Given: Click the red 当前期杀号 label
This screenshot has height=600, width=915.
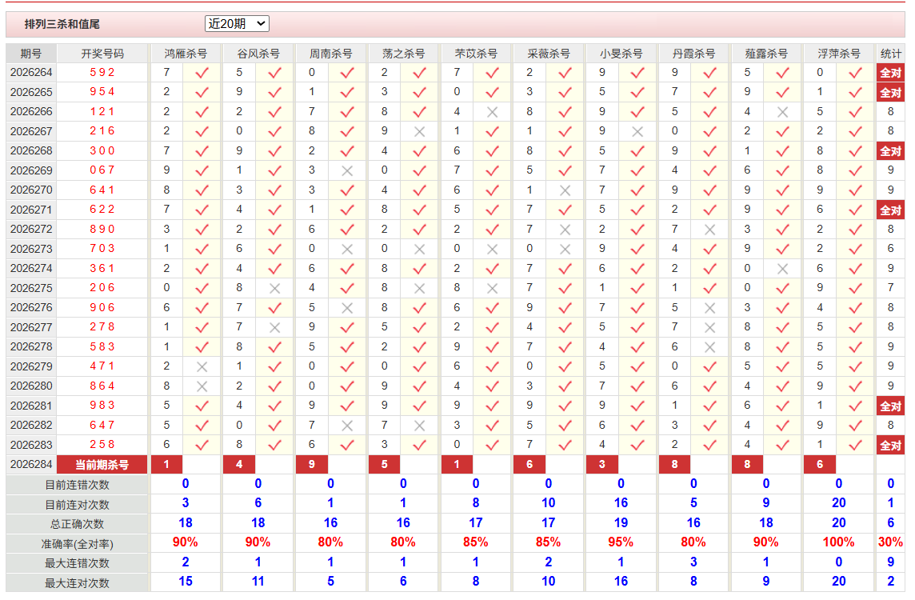Looking at the screenshot, I should pyautogui.click(x=102, y=465).
